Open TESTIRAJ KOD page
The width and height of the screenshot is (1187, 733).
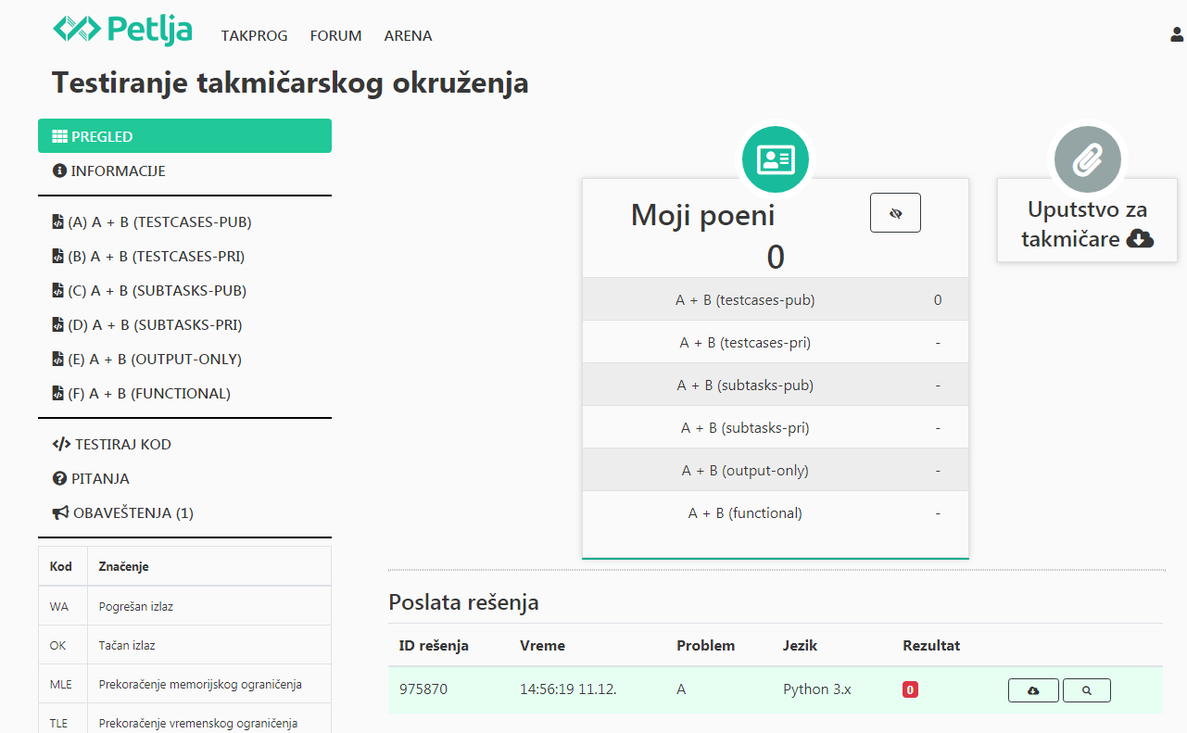click(x=112, y=445)
